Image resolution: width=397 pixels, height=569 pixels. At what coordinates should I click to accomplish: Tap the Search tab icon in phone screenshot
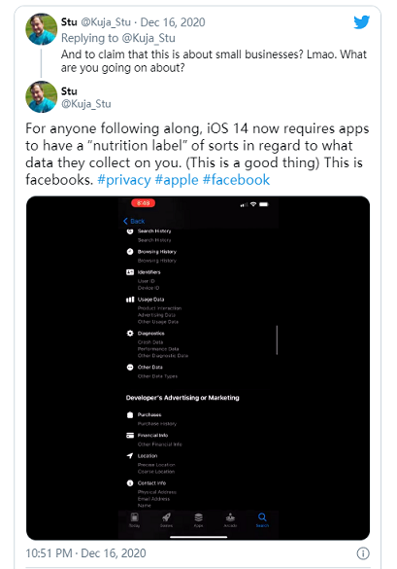(262, 517)
